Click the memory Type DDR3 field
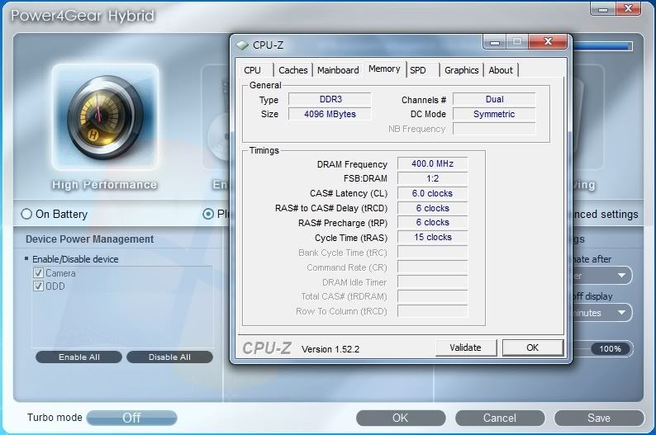The height and width of the screenshot is (435, 656). tap(330, 99)
